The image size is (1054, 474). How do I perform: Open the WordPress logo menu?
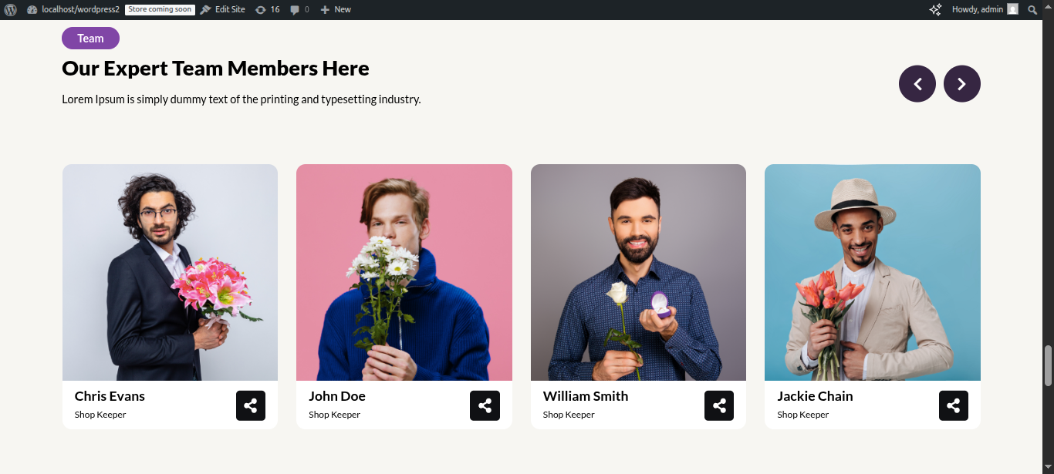(10, 9)
